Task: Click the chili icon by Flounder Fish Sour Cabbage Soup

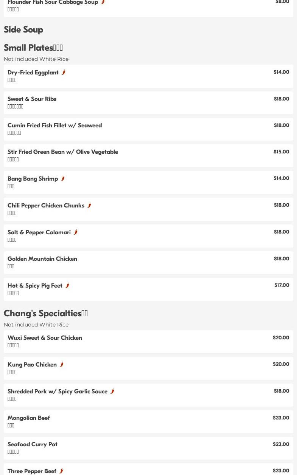Action: click(x=103, y=2)
